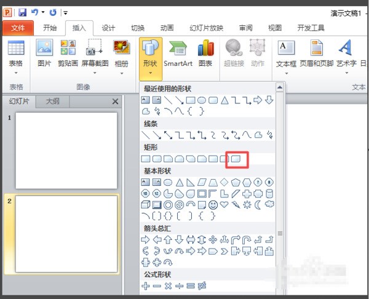Close the slides pane with the X

(x=115, y=102)
